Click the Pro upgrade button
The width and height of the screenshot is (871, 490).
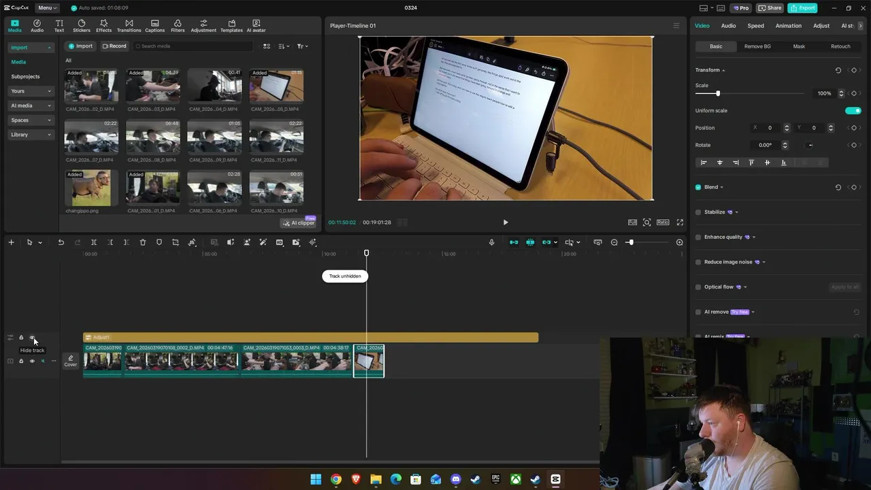(740, 8)
